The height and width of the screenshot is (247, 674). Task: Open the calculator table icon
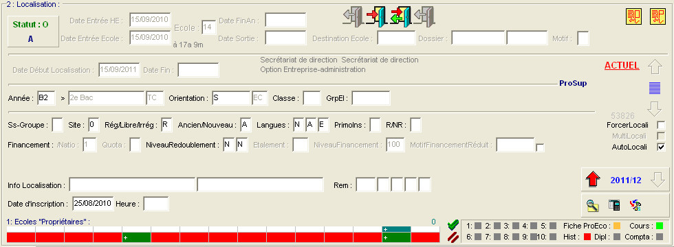click(613, 205)
